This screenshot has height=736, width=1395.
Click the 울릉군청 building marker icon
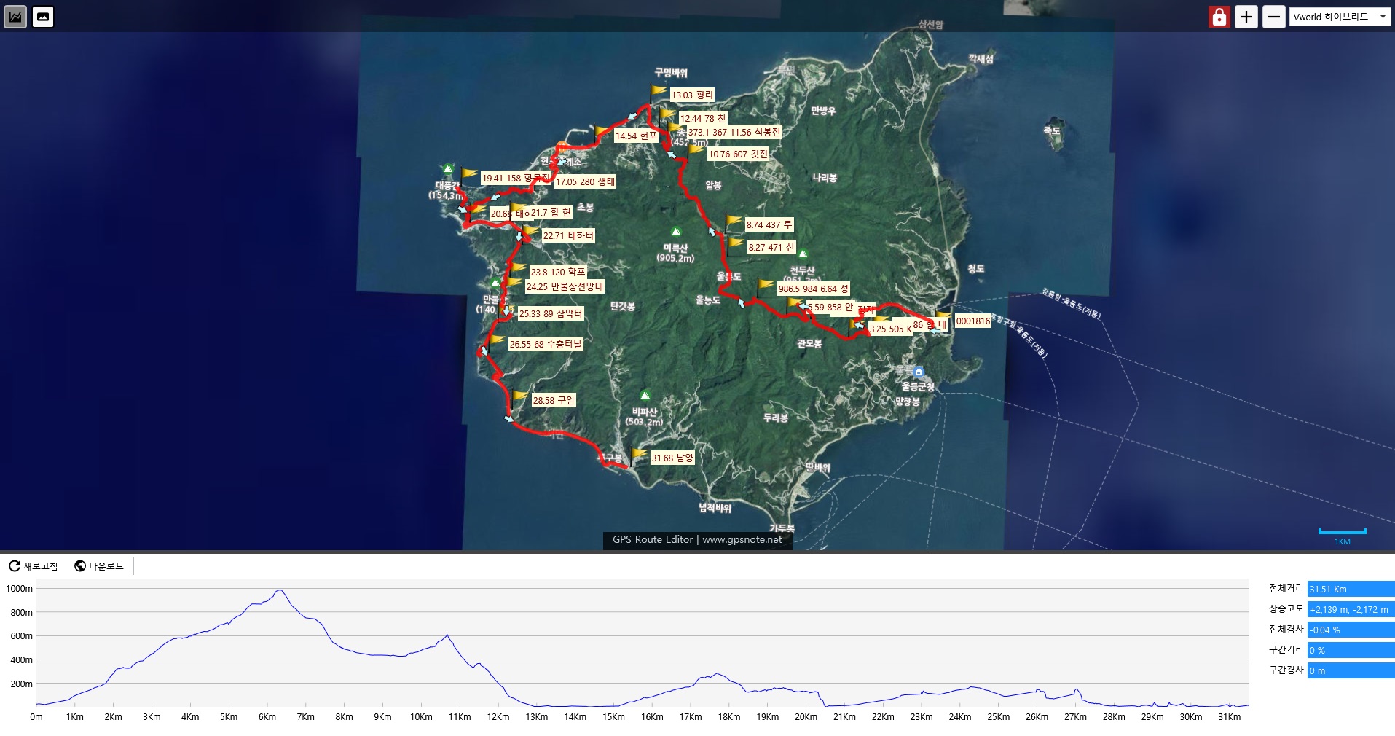(x=919, y=372)
